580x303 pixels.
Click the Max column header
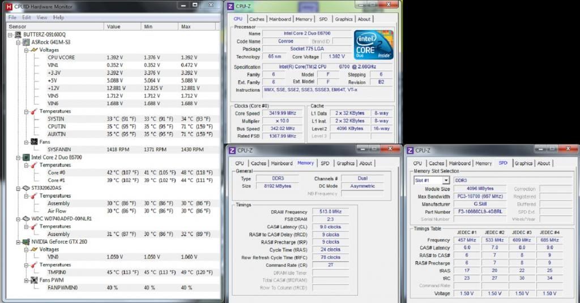(x=197, y=27)
